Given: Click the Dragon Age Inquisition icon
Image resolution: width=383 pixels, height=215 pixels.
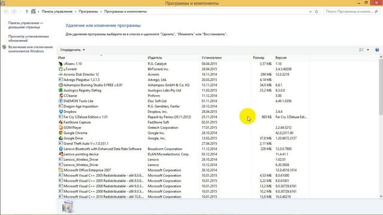Looking at the screenshot, I should click(x=60, y=106).
